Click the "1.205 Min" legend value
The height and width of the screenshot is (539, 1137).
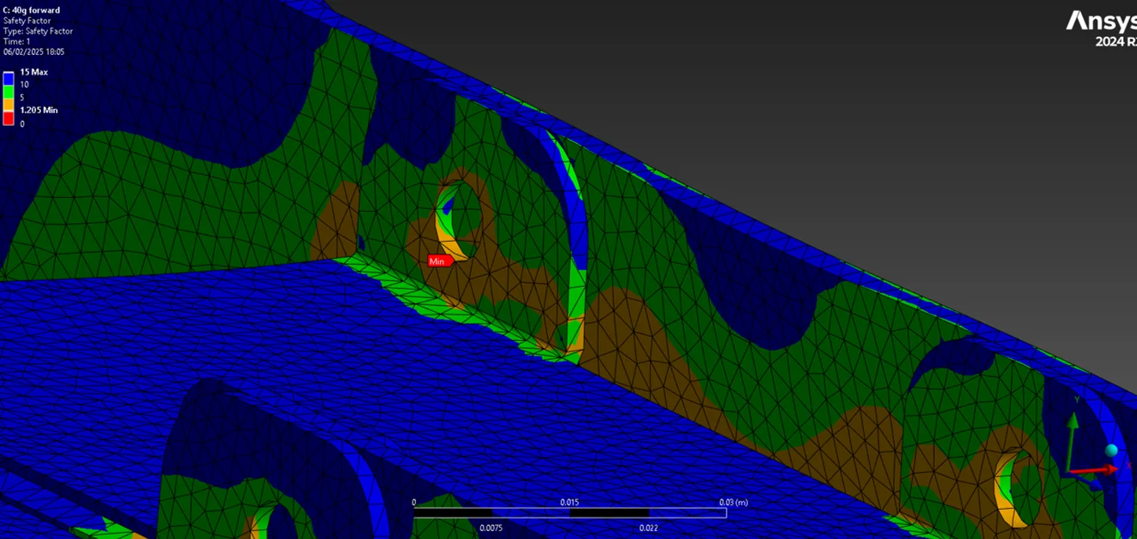[39, 110]
